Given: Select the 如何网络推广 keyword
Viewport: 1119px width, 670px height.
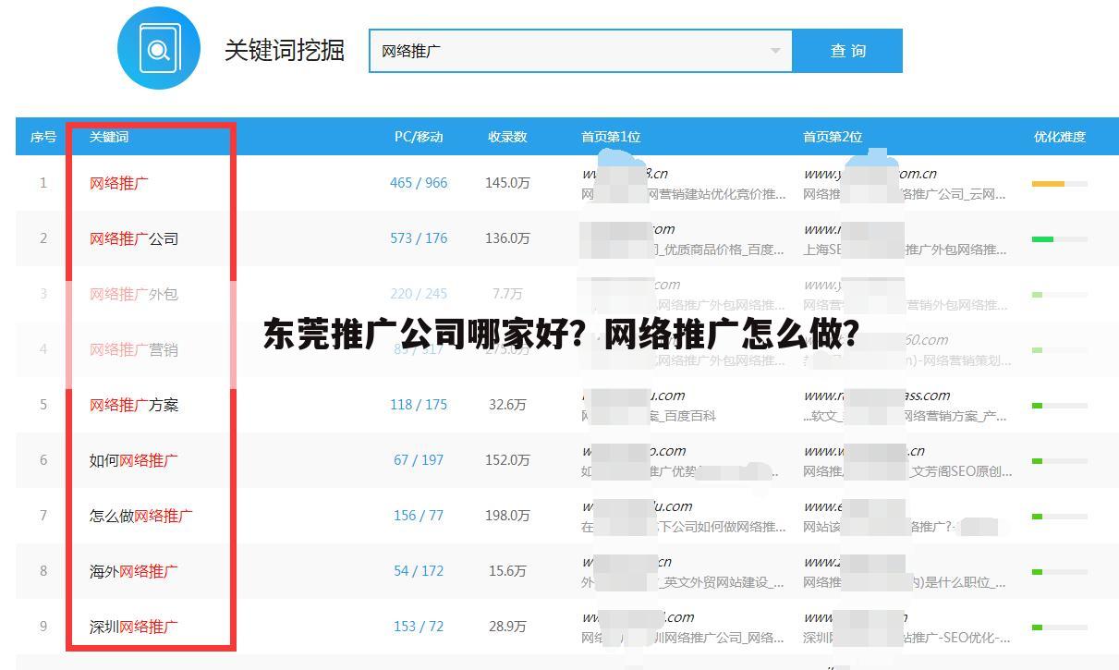Looking at the screenshot, I should pos(135,460).
